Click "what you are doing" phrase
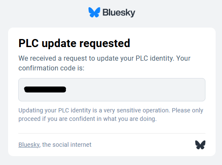Image resolution: width=222 pixels, height=165 pixels. click(x=130, y=119)
